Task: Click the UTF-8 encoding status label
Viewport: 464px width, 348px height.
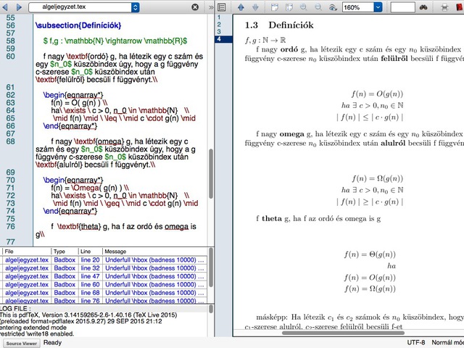Action: (416, 342)
